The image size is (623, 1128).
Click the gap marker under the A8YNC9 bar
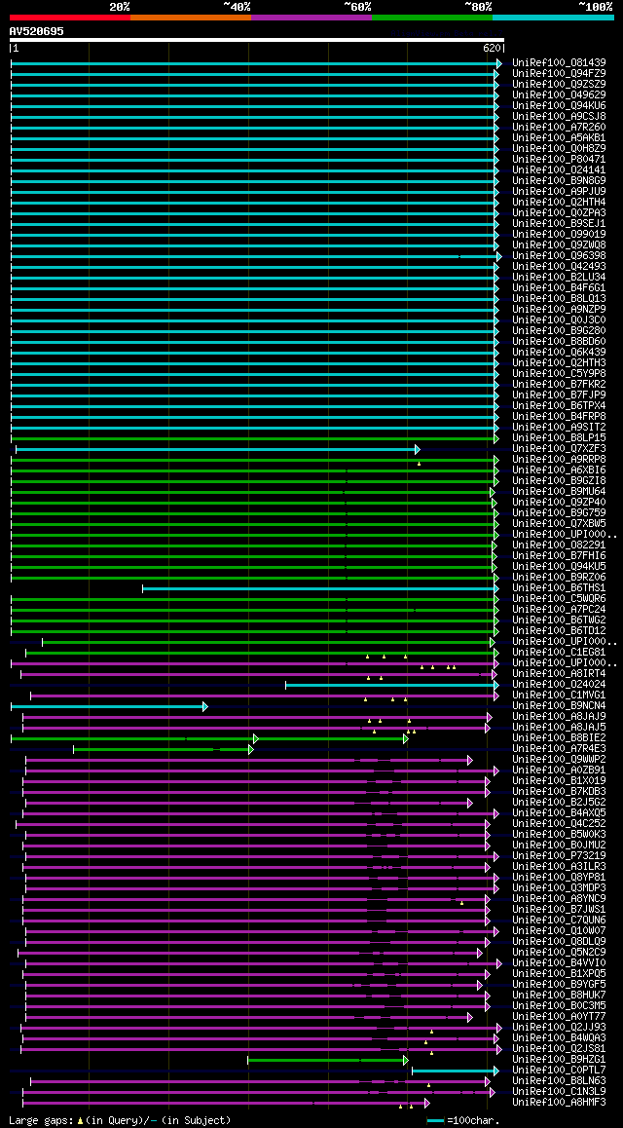point(461,904)
